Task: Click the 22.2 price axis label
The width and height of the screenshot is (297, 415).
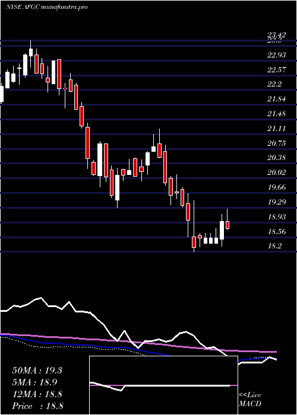Action: [x=274, y=84]
